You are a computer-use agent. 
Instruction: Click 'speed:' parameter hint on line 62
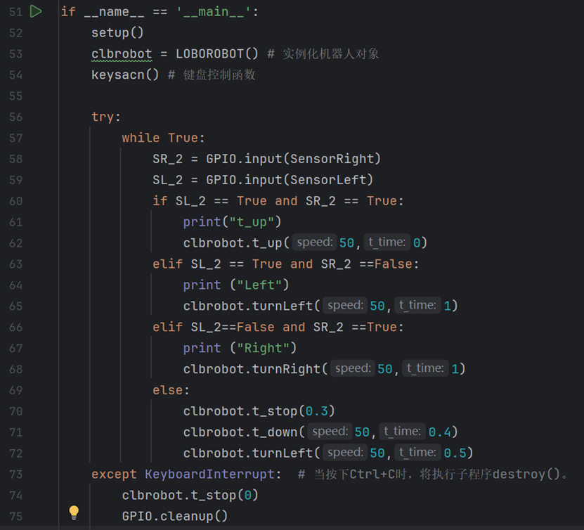tap(315, 243)
